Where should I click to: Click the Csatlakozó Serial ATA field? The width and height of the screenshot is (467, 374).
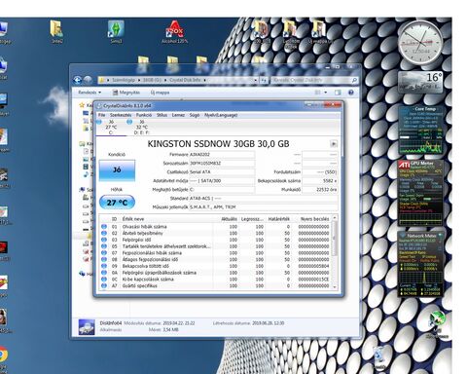click(222, 172)
